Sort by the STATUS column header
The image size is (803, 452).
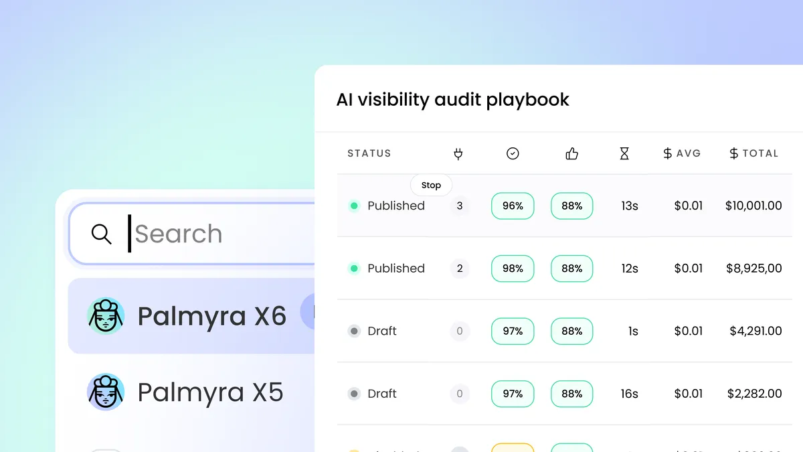[x=369, y=153]
